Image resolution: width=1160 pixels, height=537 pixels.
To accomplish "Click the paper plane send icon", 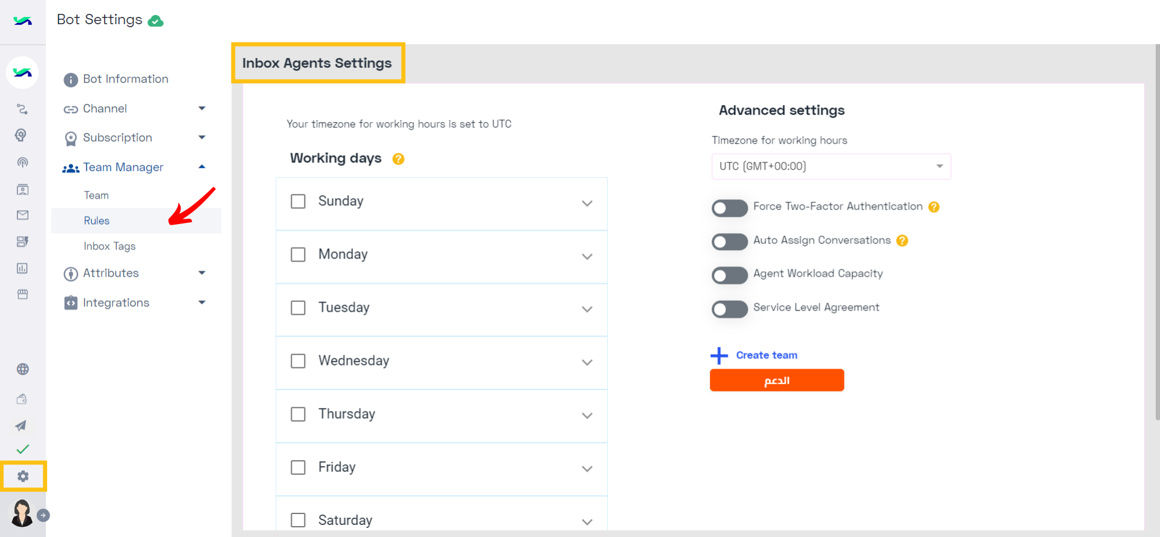I will pos(21,425).
